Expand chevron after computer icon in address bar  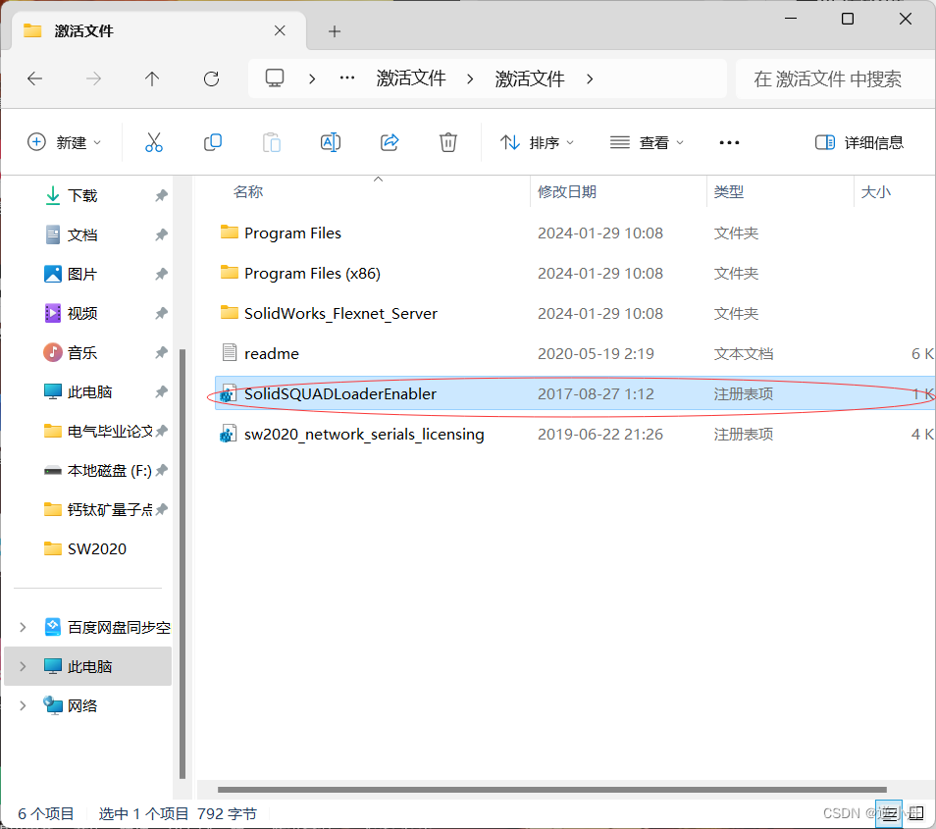pyautogui.click(x=312, y=78)
